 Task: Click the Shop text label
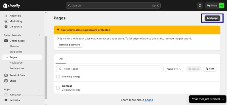pyautogui.click(x=12, y=81)
